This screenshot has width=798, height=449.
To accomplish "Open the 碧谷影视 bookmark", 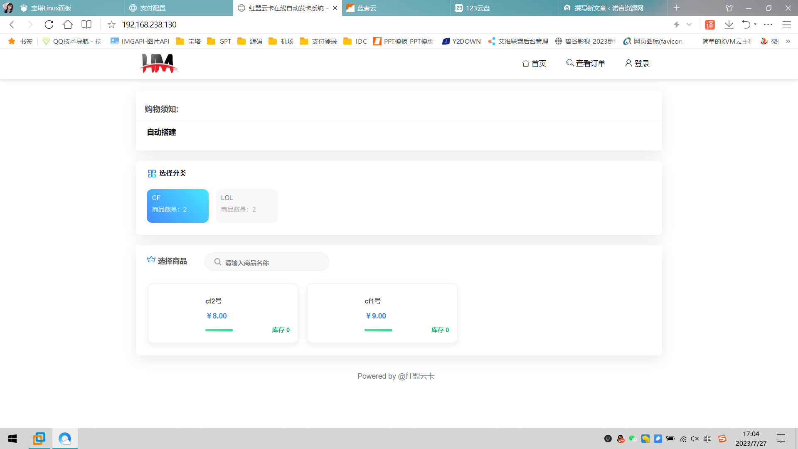I will pyautogui.click(x=585, y=41).
